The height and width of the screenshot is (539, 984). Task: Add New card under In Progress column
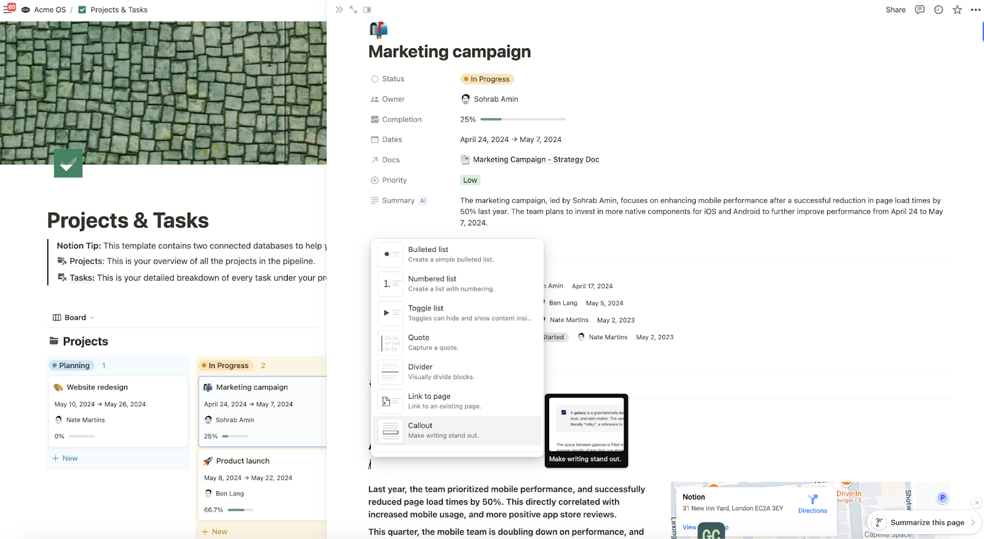pos(215,532)
